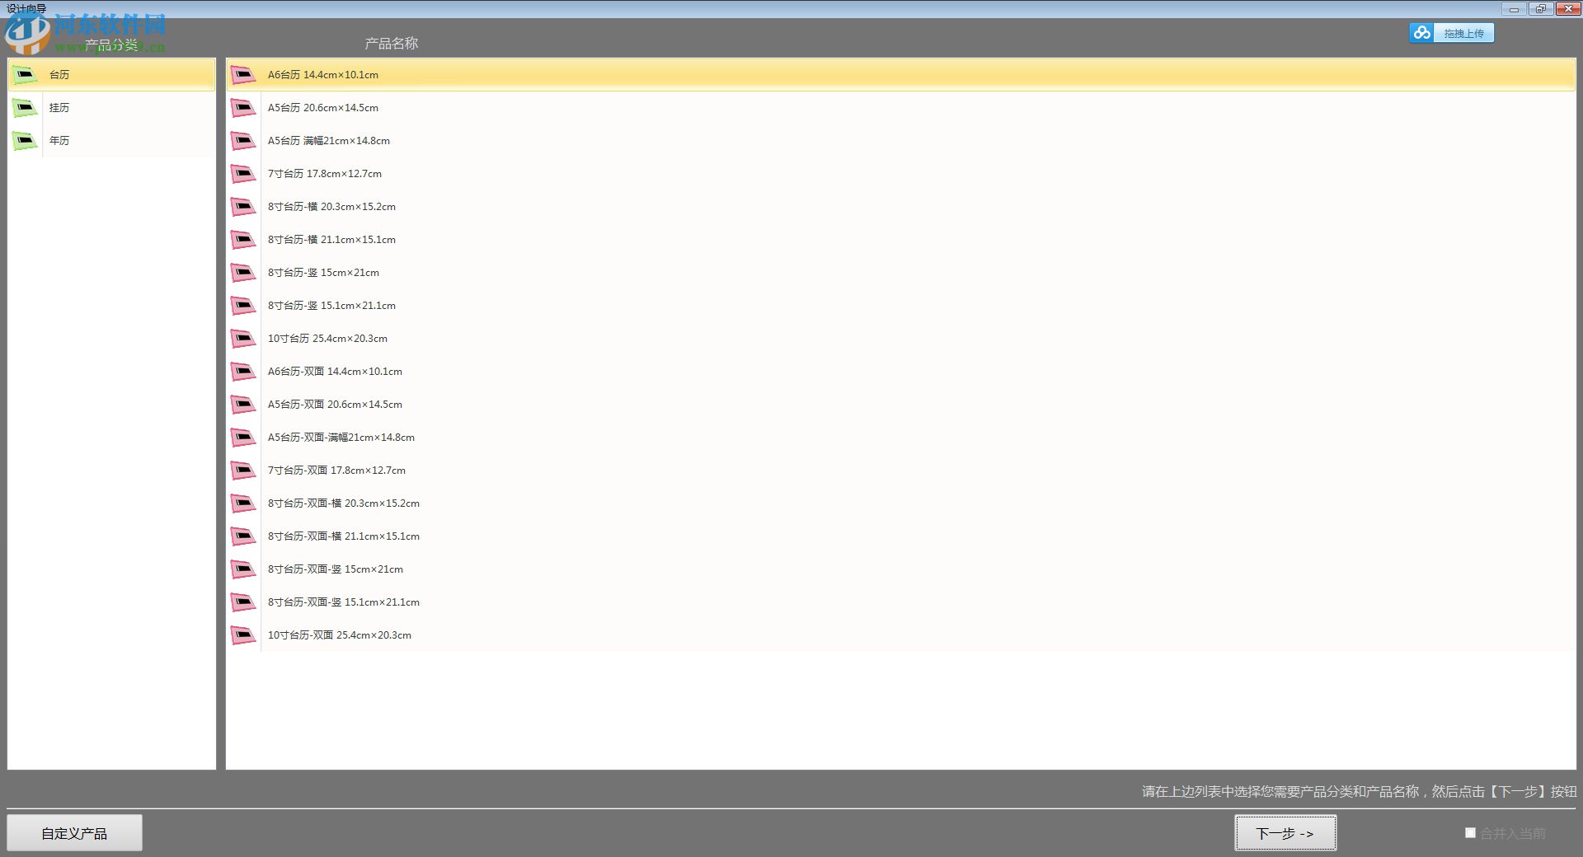Click the icon for 8寸台历-横 21.1cm×15.1cm
The height and width of the screenshot is (857, 1583).
pos(243,240)
